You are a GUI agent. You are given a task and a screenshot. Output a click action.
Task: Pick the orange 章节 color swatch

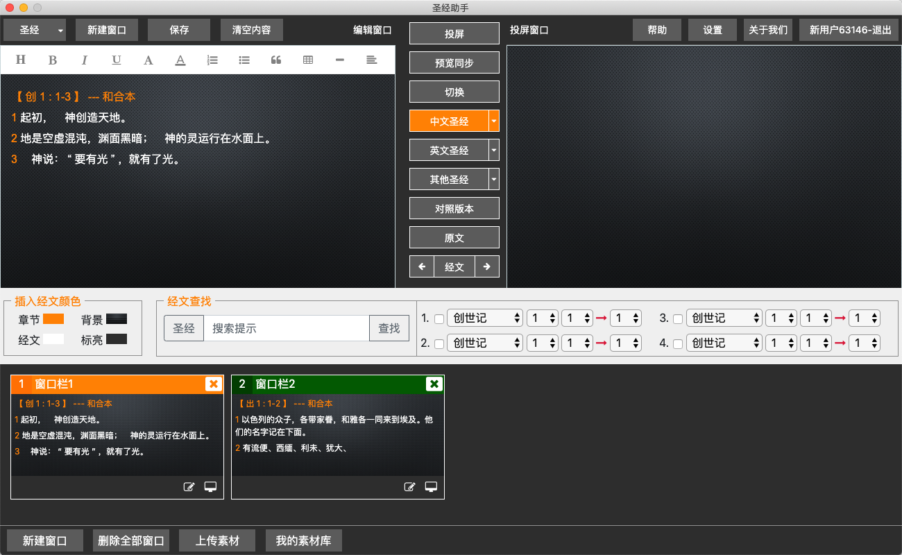pyautogui.click(x=53, y=319)
